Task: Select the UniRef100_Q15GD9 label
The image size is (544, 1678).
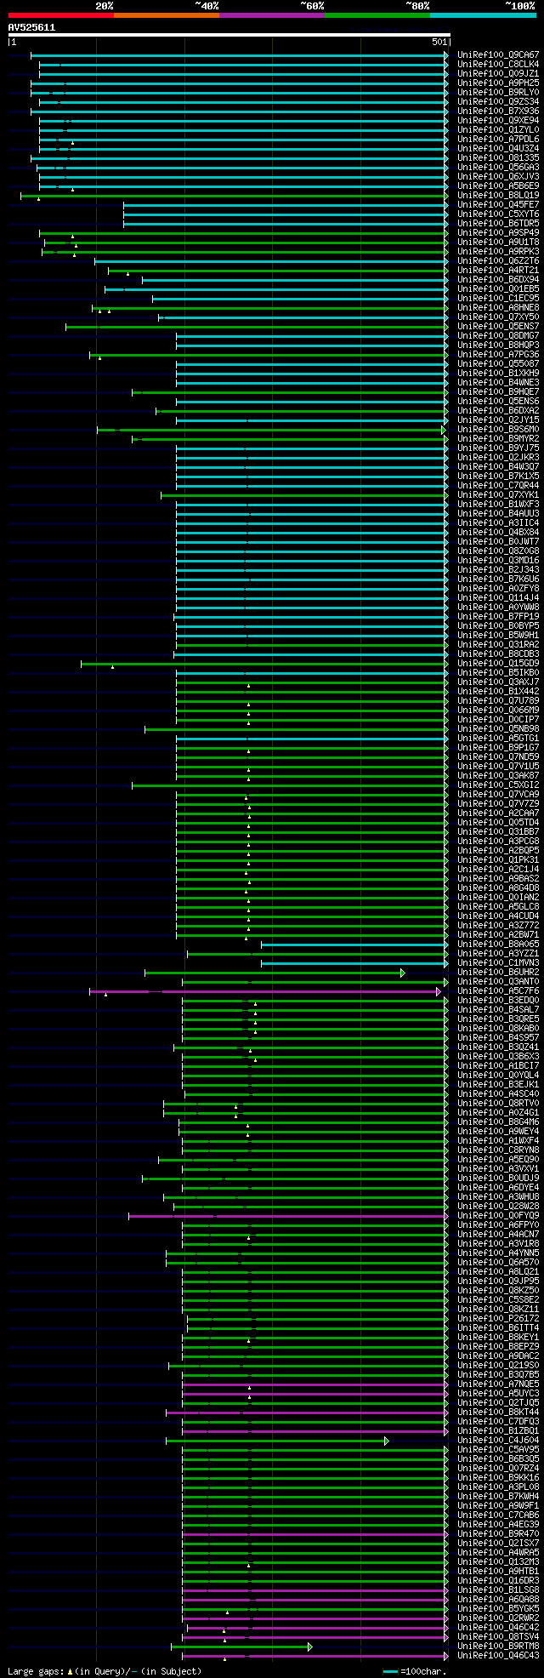Action: [498, 664]
